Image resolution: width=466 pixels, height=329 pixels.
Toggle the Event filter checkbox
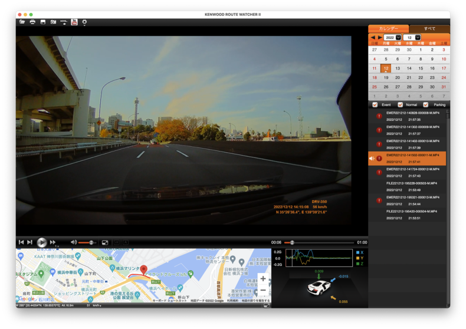(x=375, y=105)
